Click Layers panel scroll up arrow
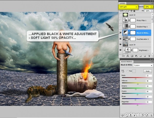Screen dimensions: 154x118 152,14
